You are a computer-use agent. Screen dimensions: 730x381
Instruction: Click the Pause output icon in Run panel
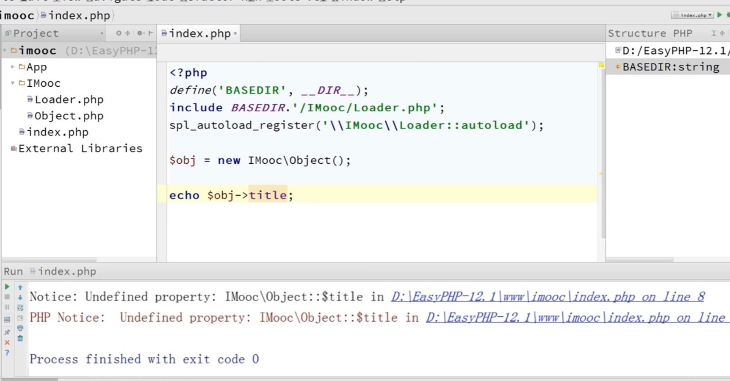[7, 307]
